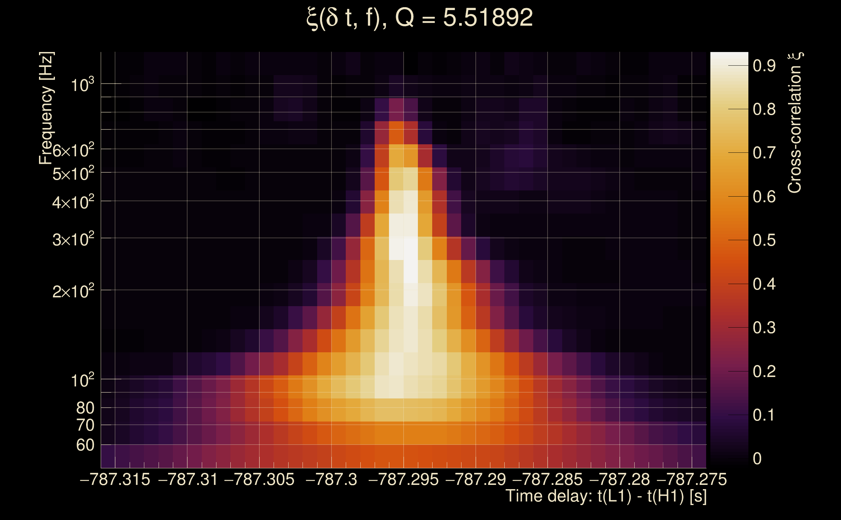
Task: Click the 0.9 level on the colorbar
Action: point(729,65)
